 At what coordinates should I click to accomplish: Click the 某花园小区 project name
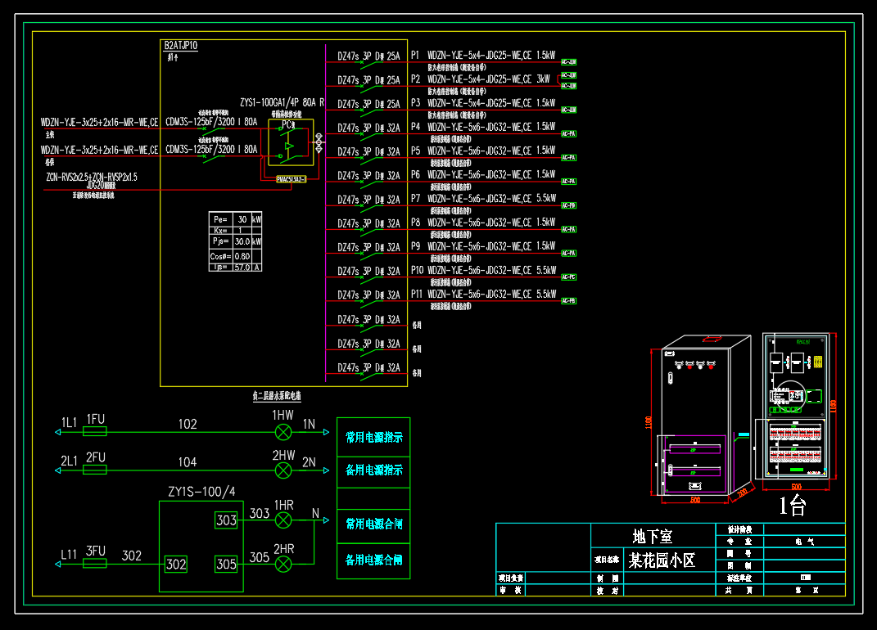tap(662, 560)
